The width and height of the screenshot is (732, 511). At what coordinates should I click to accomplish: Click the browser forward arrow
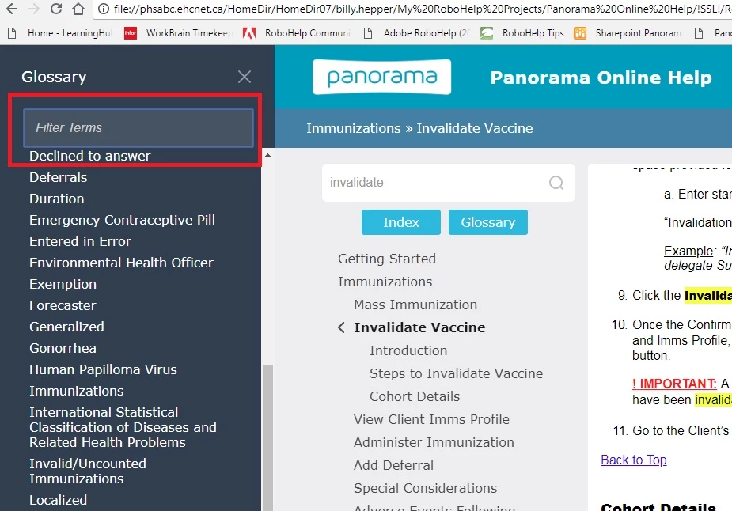33,9
